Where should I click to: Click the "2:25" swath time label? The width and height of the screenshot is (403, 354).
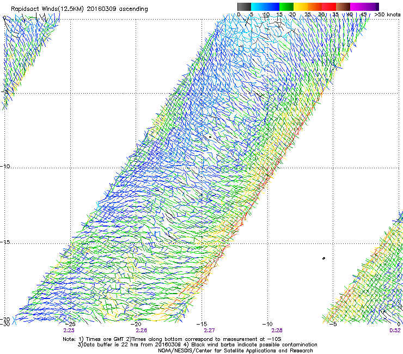tap(69, 331)
